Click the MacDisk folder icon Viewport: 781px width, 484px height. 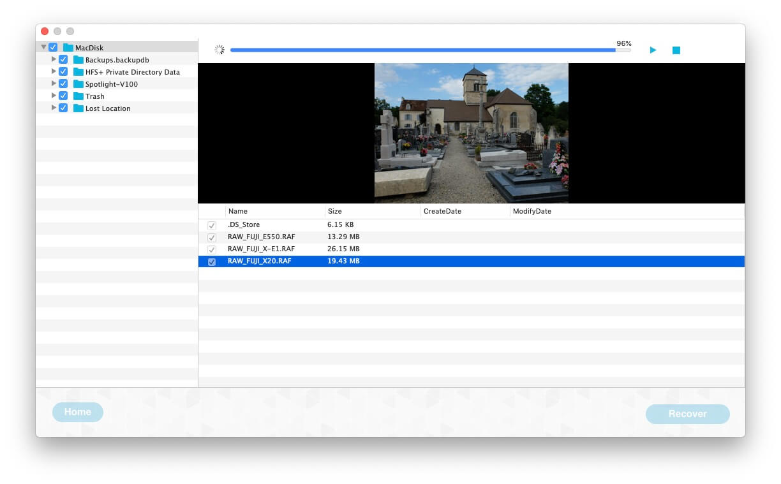[x=68, y=48]
